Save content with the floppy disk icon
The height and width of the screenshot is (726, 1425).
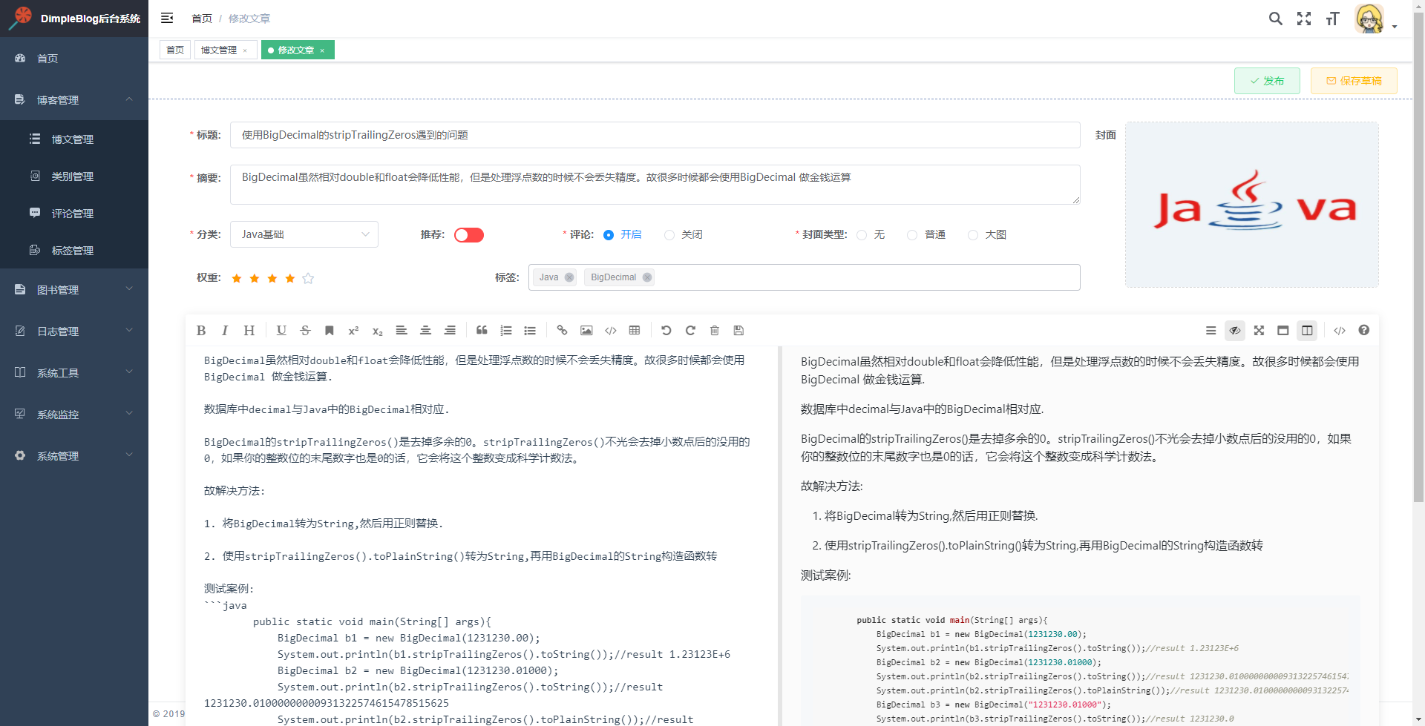(738, 331)
